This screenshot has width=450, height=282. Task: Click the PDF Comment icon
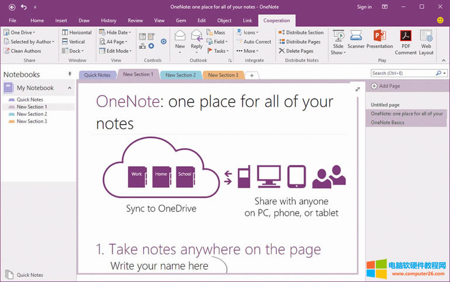(406, 36)
